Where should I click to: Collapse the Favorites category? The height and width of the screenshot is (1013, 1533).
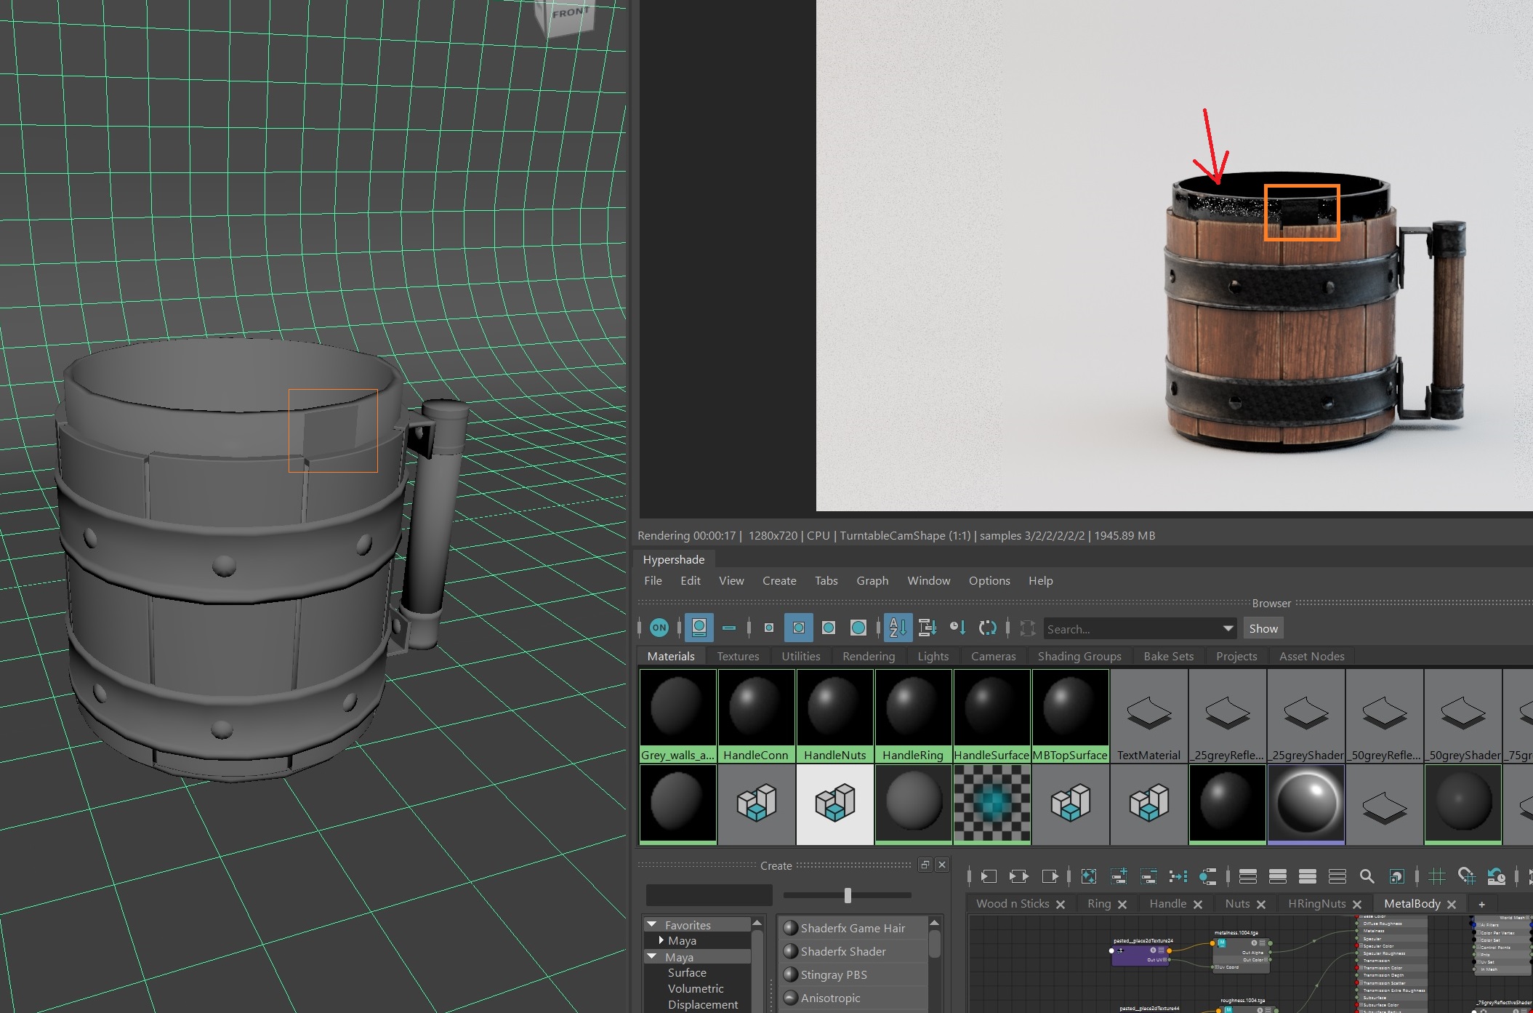pos(651,925)
